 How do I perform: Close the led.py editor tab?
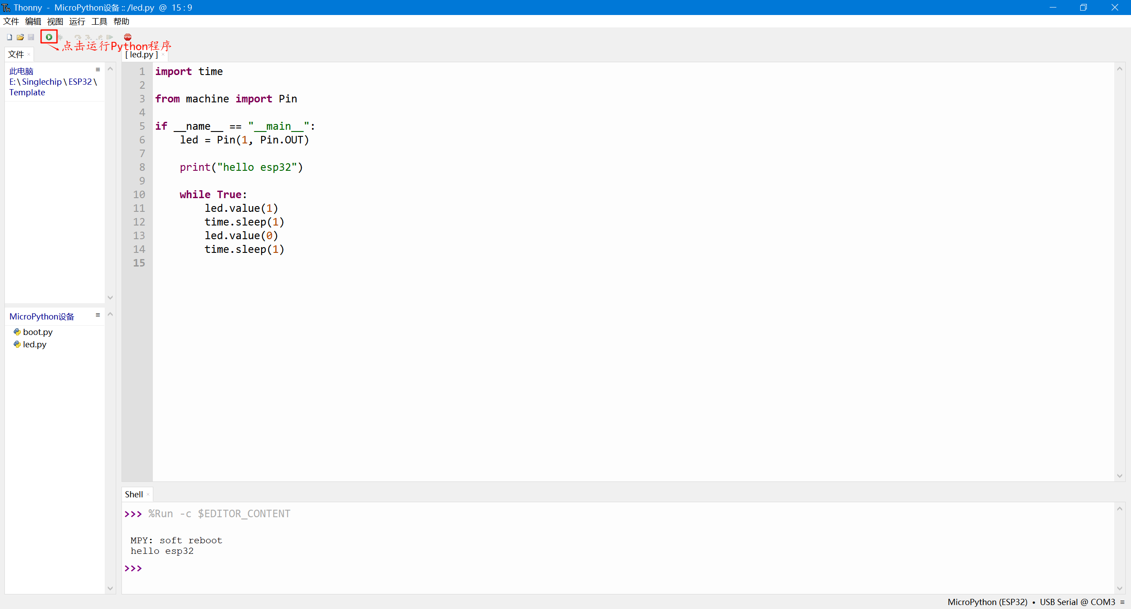(x=163, y=54)
